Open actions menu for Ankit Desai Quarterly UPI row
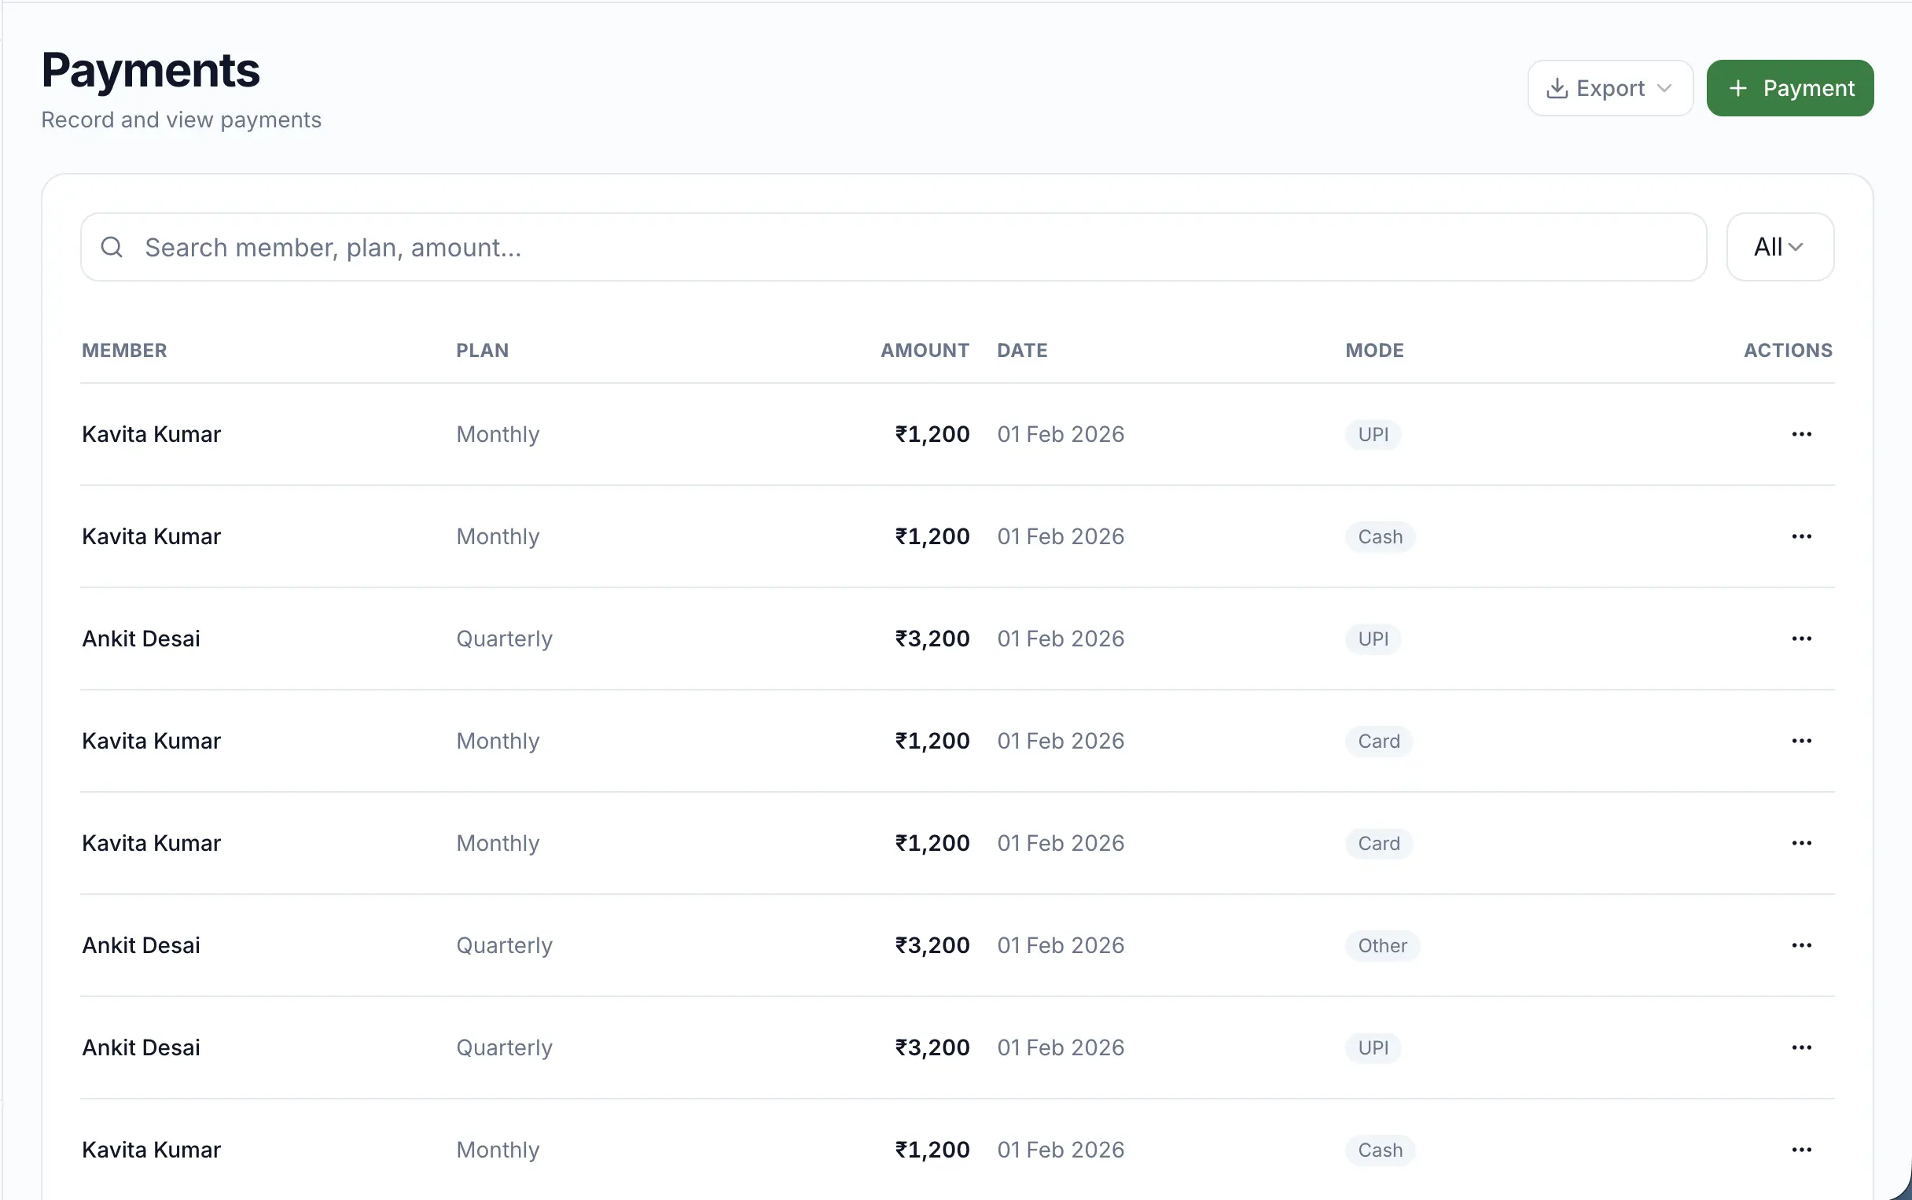1912x1200 pixels. tap(1802, 638)
